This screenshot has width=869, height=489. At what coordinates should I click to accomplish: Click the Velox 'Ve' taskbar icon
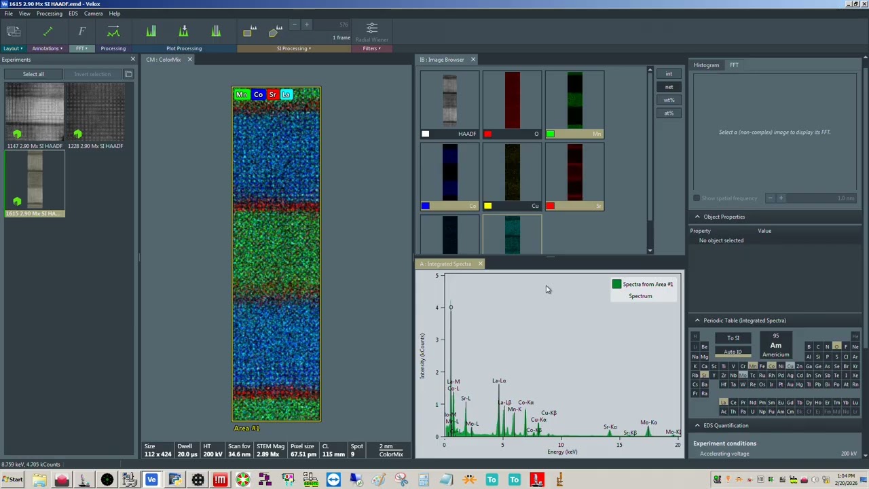coord(151,480)
